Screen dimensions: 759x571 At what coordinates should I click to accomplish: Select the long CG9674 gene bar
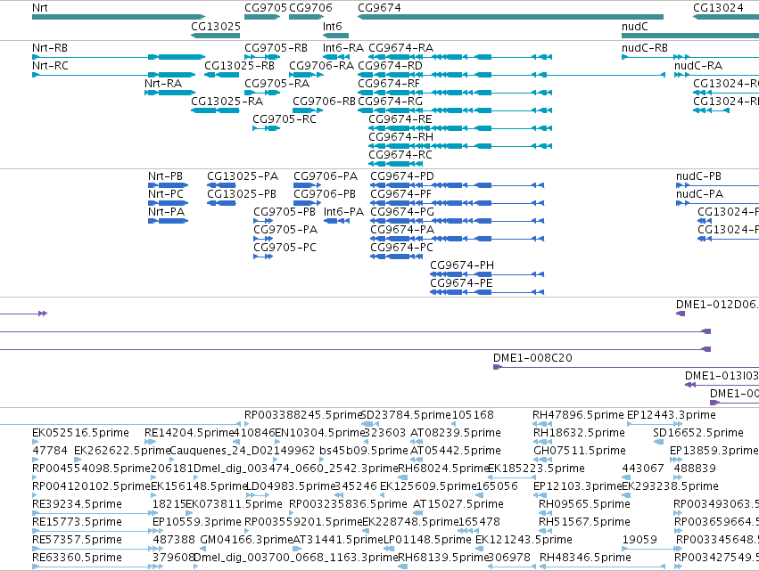coord(510,17)
